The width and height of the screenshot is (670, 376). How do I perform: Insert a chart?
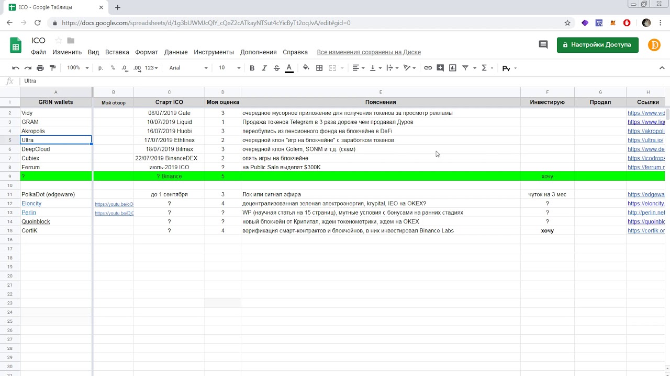pyautogui.click(x=453, y=68)
